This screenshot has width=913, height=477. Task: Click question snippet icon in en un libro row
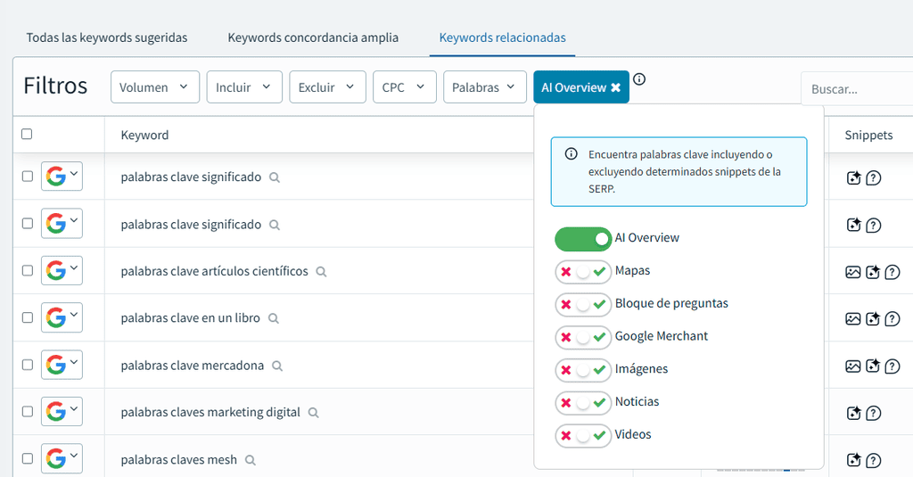(x=892, y=319)
